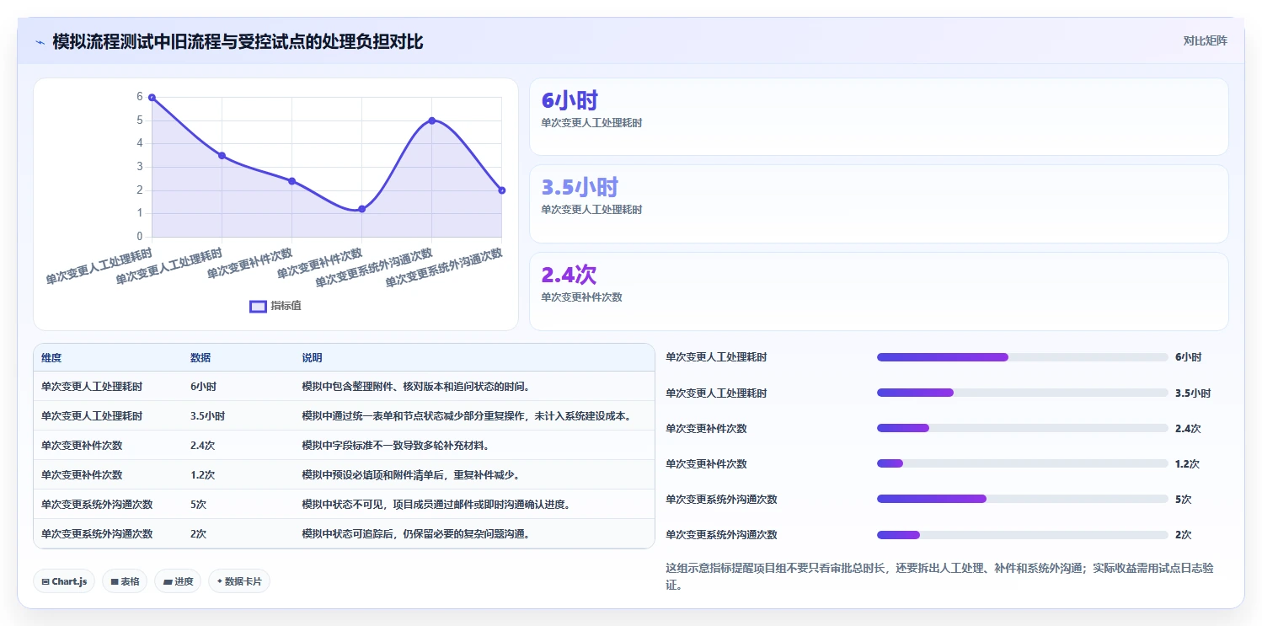1262x626 pixels.
Task: Click the 维度 table column header
Action: point(51,358)
